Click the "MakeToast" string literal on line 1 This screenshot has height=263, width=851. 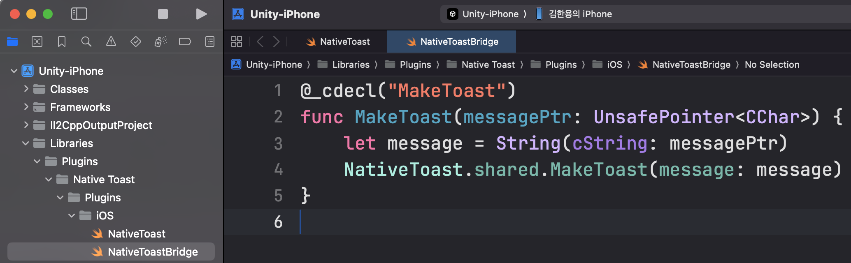click(446, 91)
